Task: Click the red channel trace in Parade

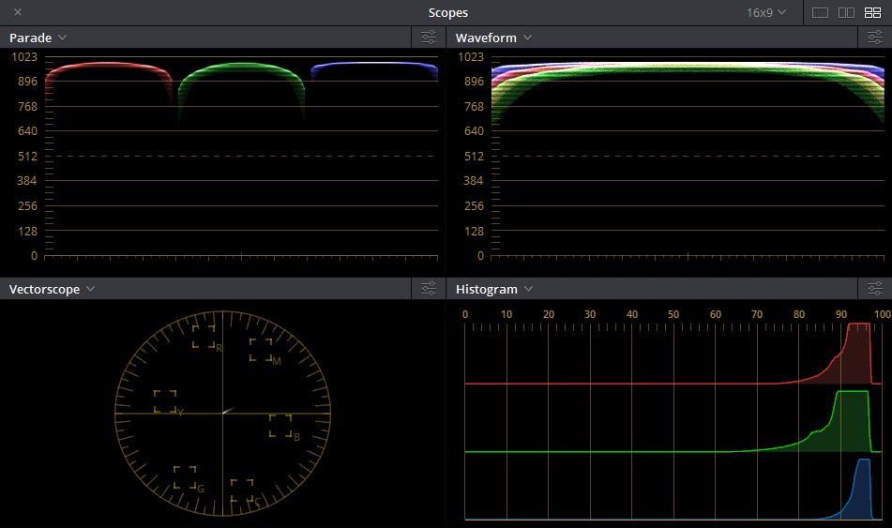Action: coord(108,66)
